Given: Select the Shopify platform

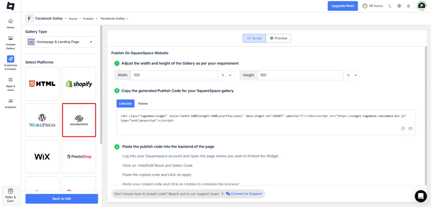Looking at the screenshot, I should (79, 84).
